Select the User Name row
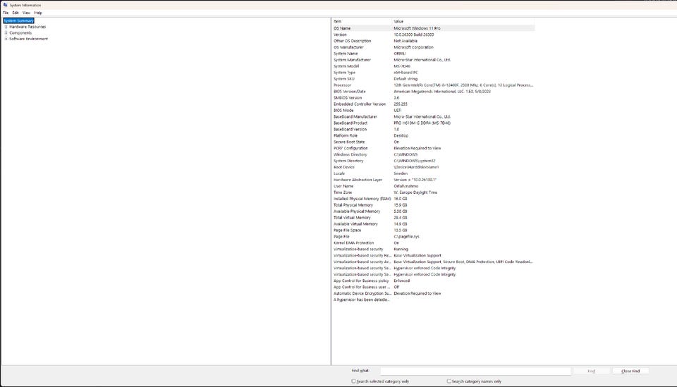Viewport: 677px width, 387px height. (434, 186)
